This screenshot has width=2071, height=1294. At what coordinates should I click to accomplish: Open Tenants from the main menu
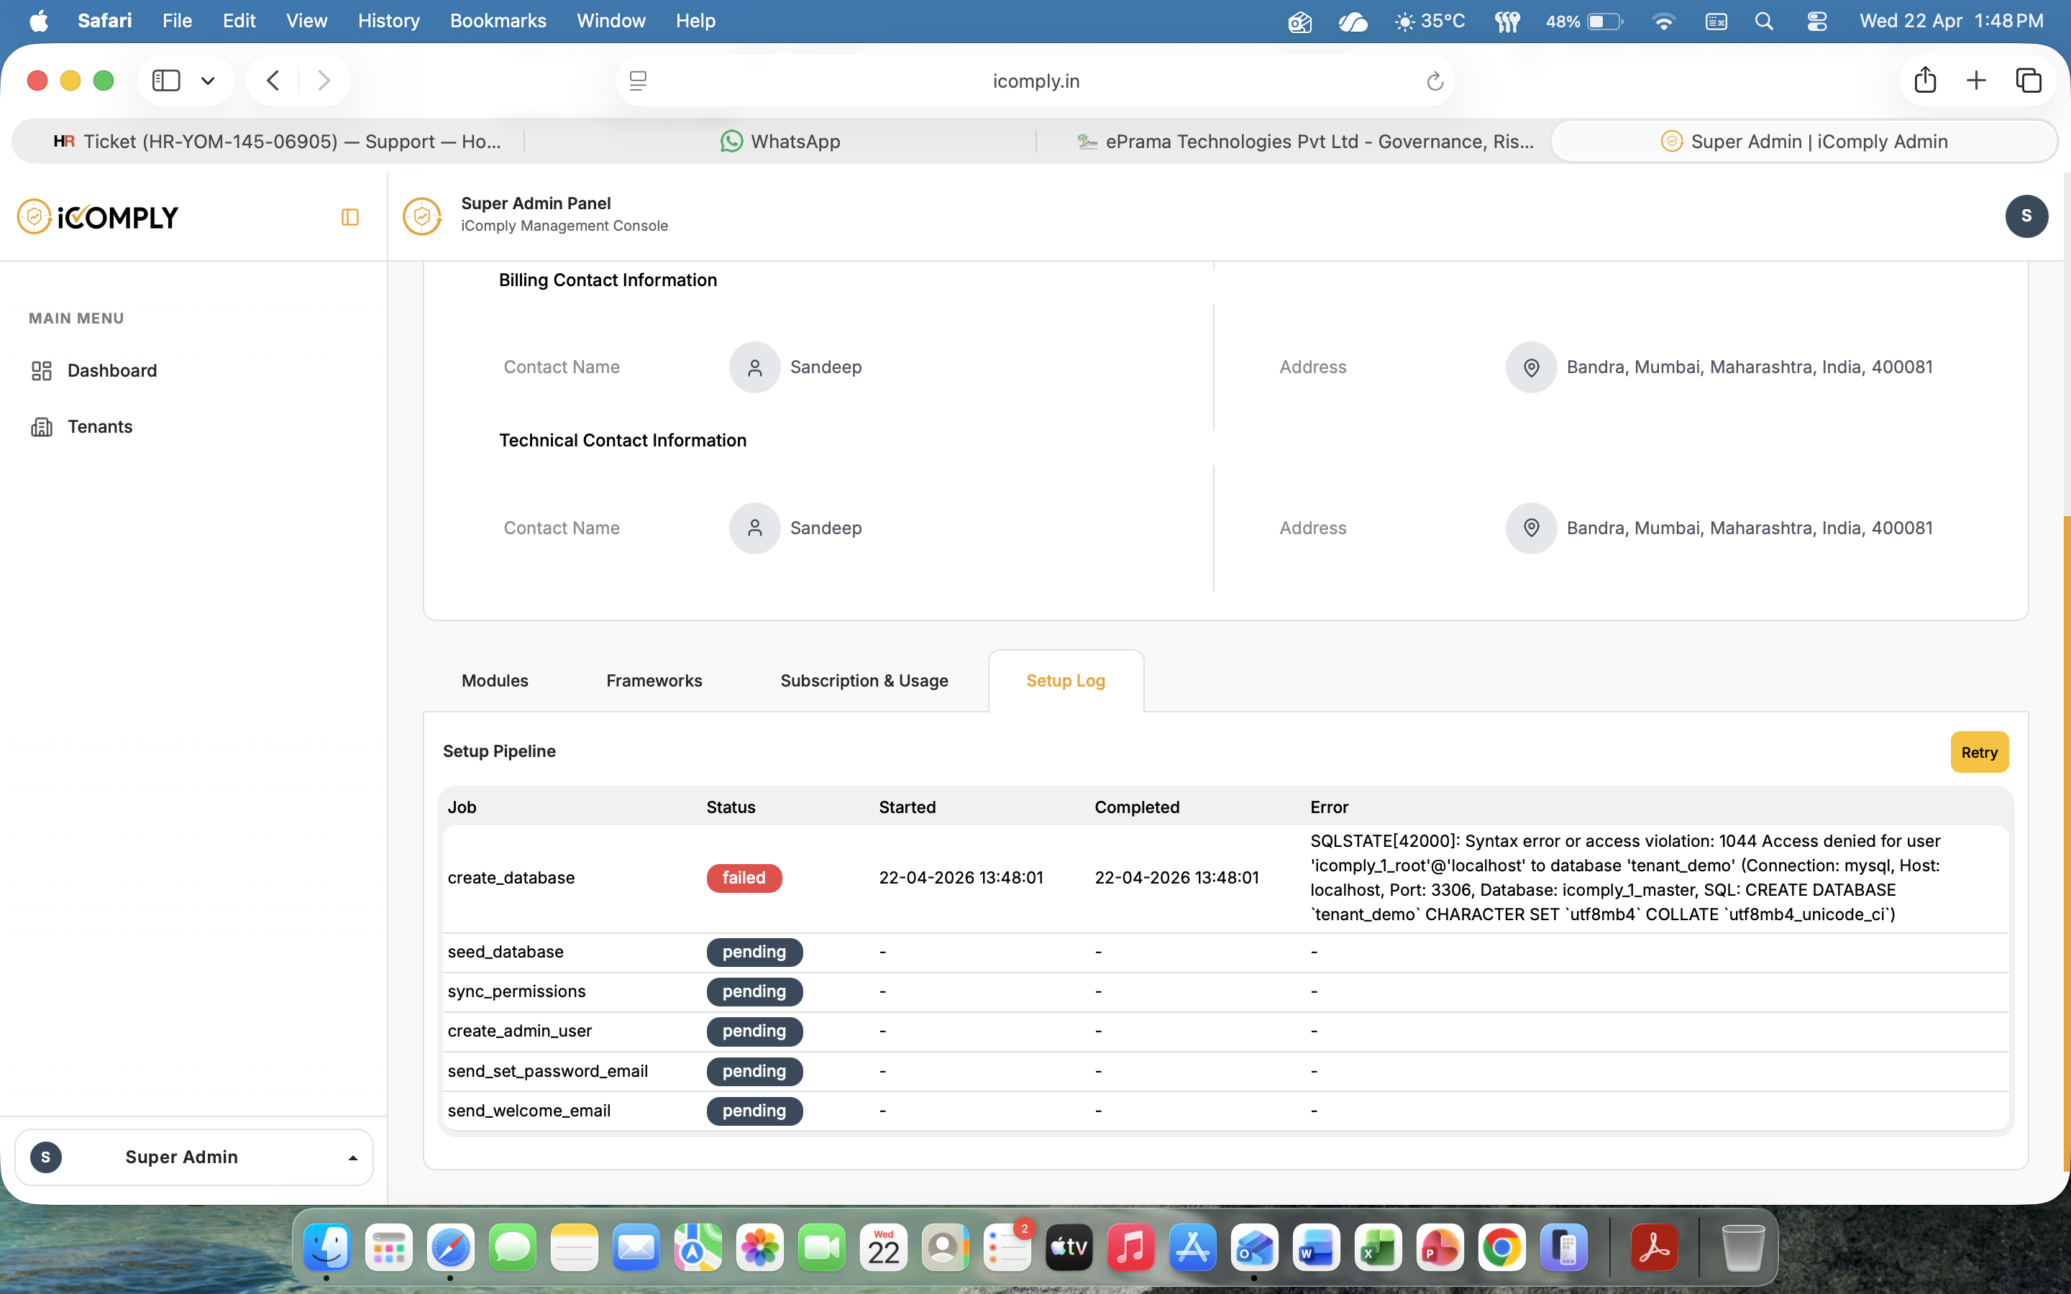pyautogui.click(x=99, y=426)
